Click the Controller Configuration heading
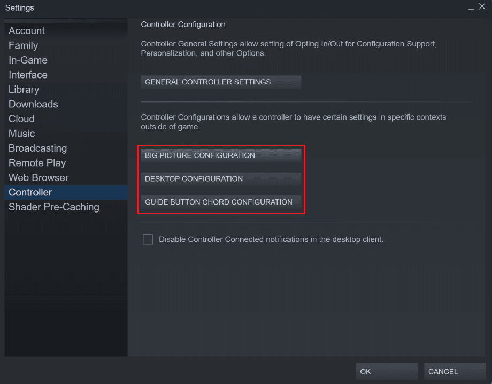 coord(183,25)
